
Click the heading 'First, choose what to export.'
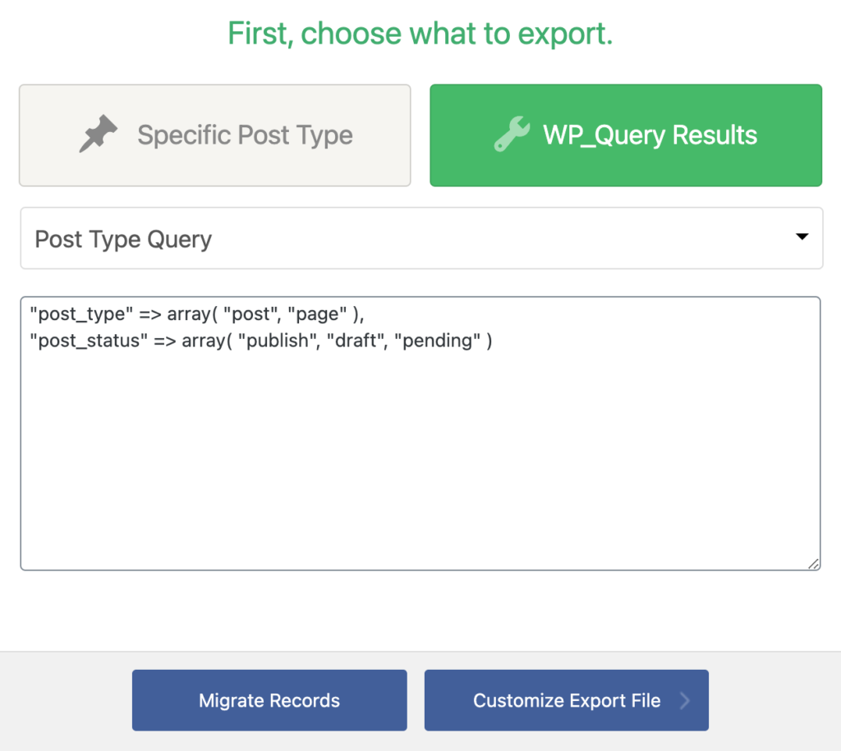(420, 33)
